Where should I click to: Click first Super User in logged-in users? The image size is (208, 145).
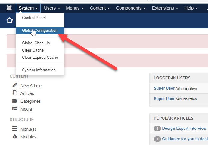[164, 88]
